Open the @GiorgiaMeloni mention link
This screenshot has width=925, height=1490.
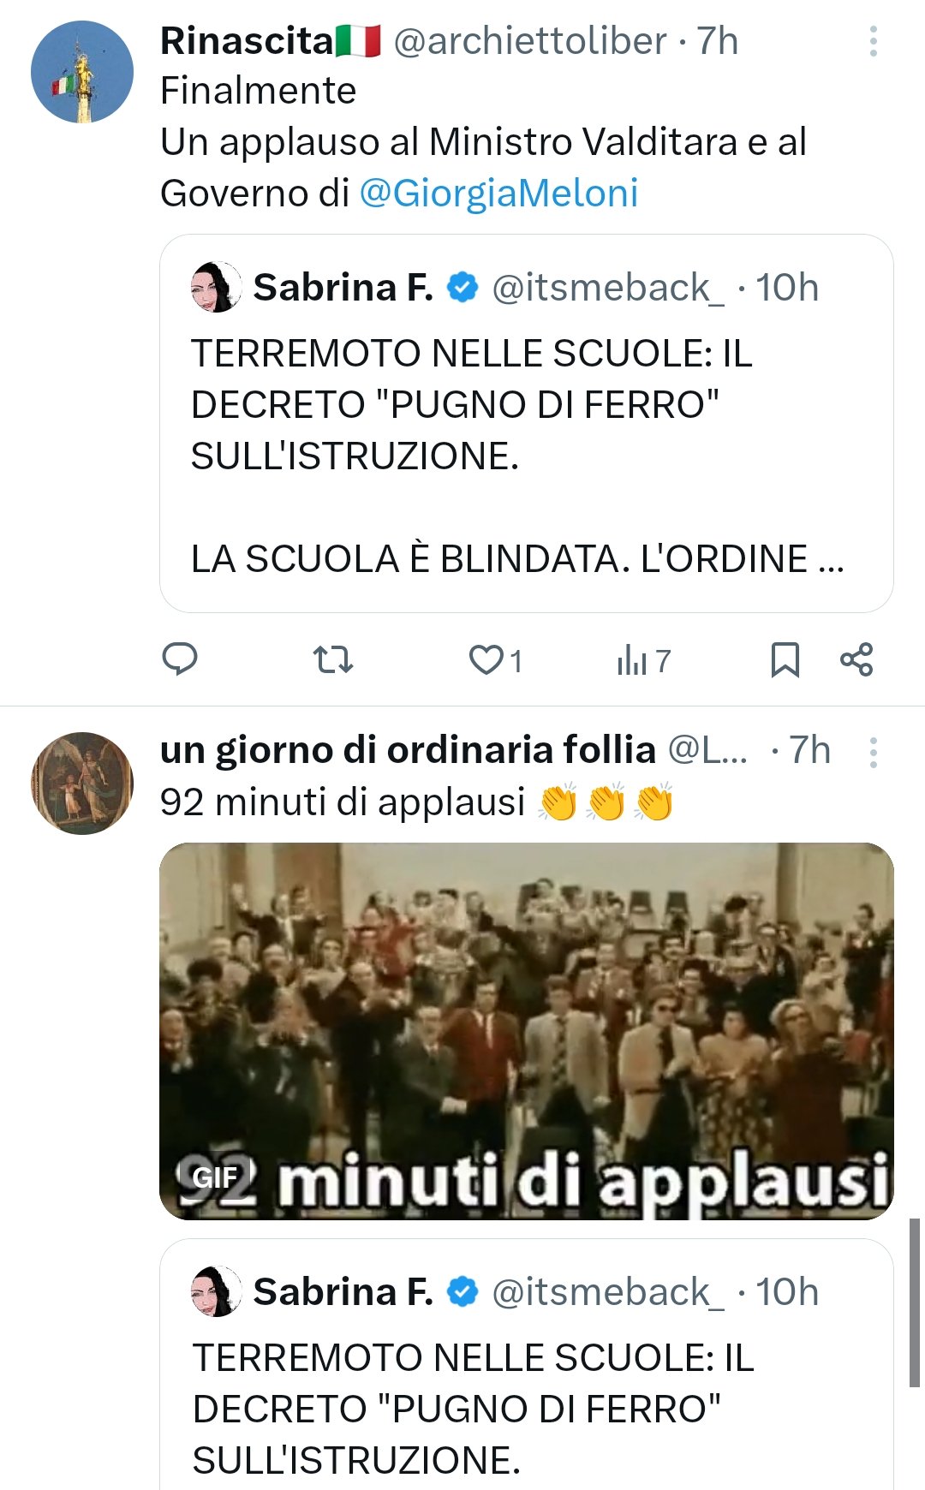(498, 193)
